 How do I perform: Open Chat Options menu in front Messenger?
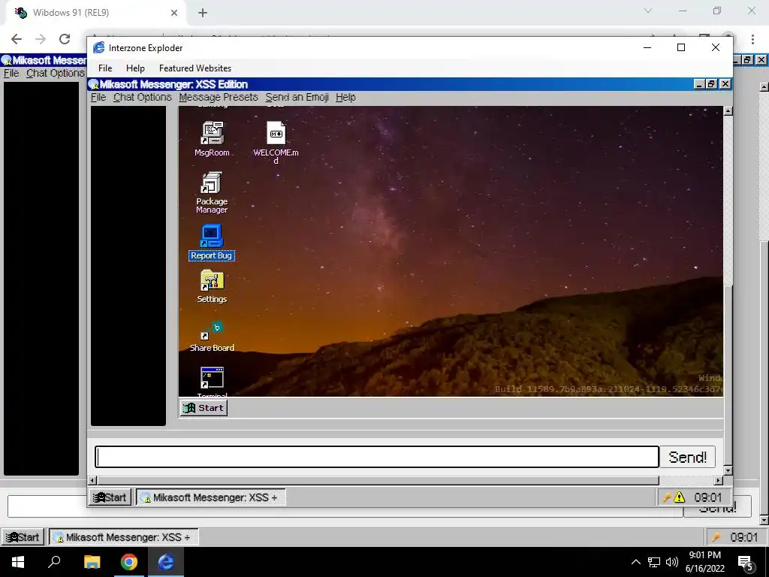142,97
